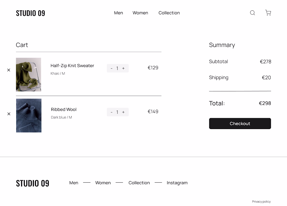Open the search magnifier icon

[252, 13]
